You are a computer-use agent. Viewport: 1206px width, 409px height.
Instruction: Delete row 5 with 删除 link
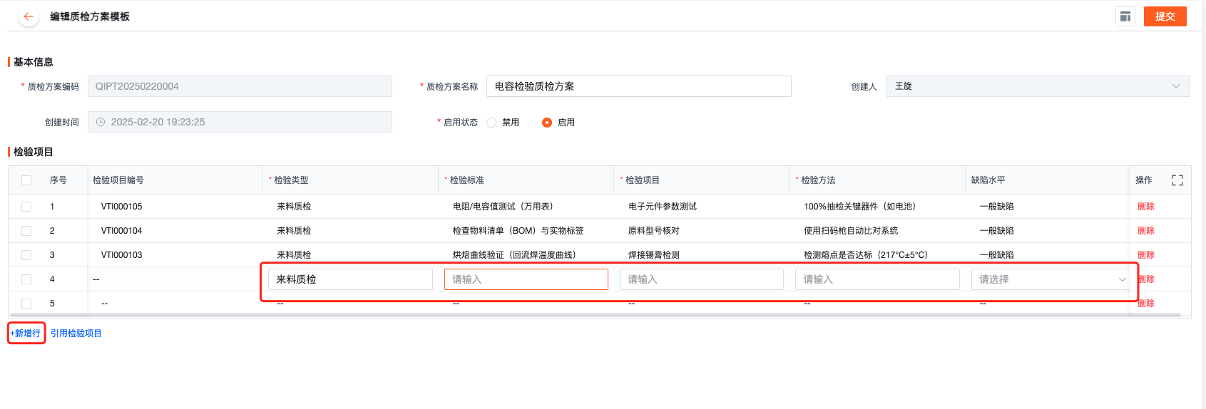[1146, 304]
